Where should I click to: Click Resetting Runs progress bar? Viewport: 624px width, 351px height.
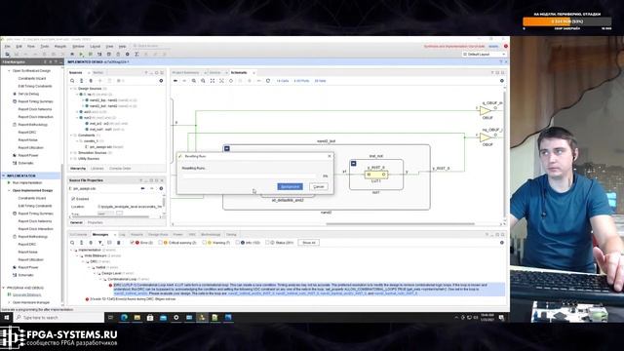[250, 175]
